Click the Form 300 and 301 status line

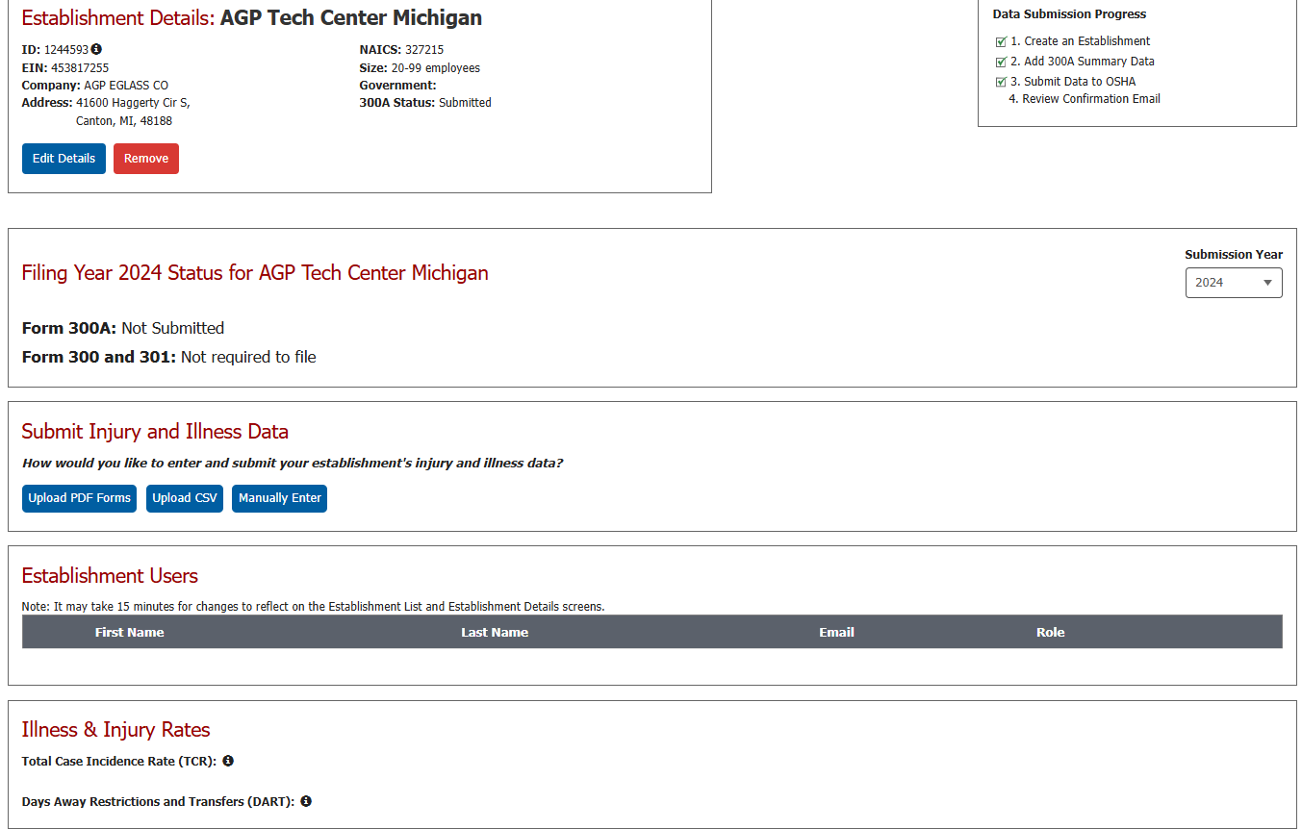[x=169, y=357]
